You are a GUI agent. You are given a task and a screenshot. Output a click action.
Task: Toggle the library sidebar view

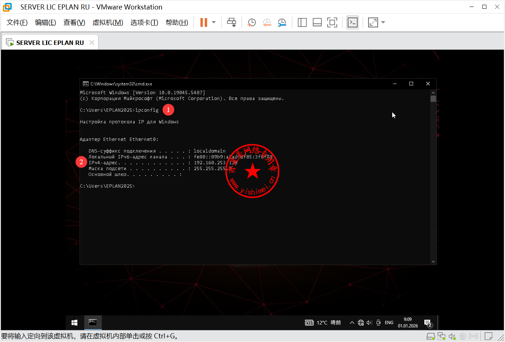pyautogui.click(x=302, y=23)
